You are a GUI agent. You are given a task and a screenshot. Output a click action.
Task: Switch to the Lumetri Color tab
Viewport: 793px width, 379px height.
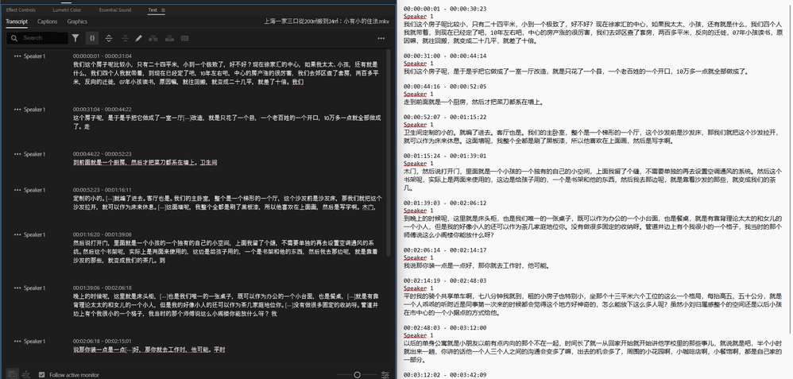[67, 10]
